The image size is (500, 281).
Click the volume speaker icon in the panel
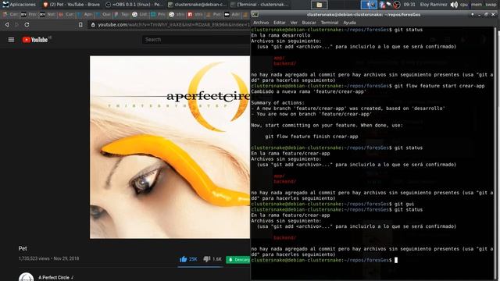tap(454, 5)
